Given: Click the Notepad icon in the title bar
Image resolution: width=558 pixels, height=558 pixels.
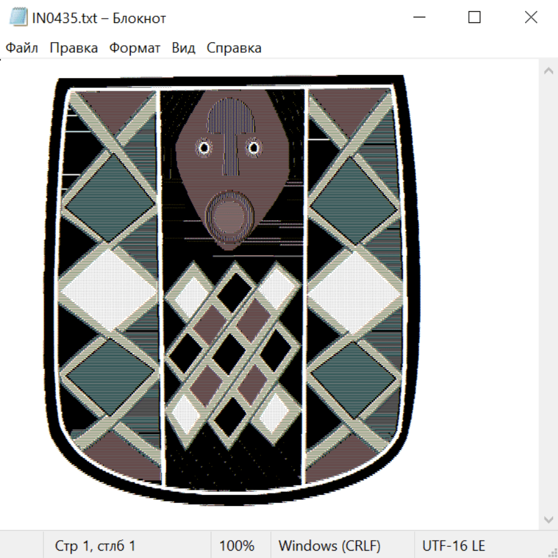Looking at the screenshot, I should [x=19, y=18].
